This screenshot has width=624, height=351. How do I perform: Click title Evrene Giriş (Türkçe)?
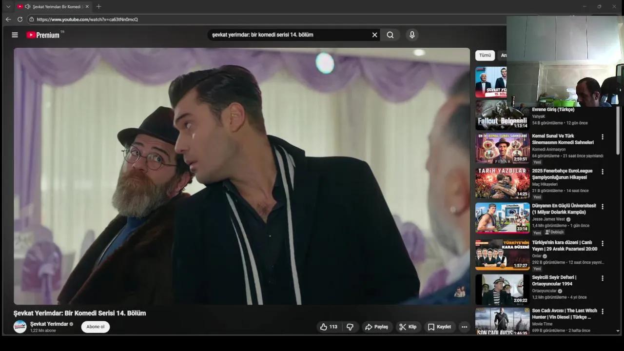[x=553, y=110]
